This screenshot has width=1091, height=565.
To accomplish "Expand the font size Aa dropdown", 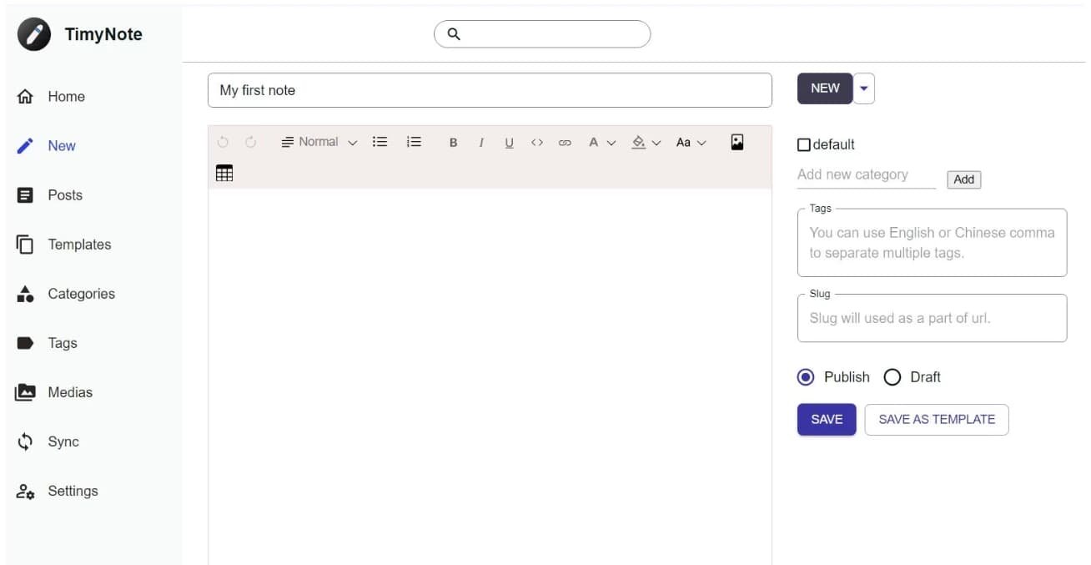I will (x=691, y=142).
